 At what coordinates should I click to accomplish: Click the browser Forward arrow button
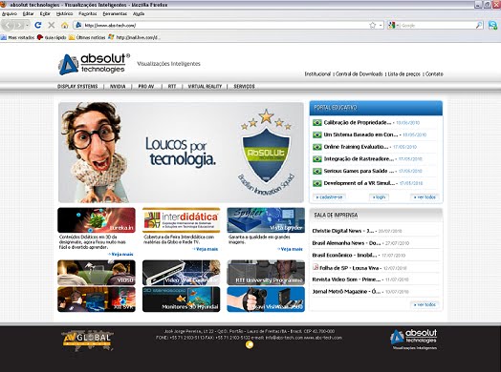click(19, 25)
